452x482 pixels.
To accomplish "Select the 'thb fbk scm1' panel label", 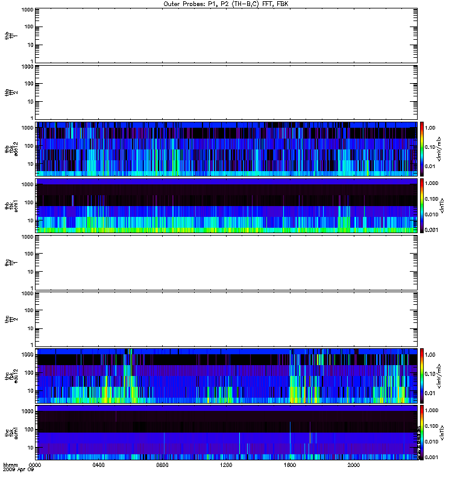I will tap(11, 205).
